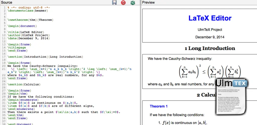This screenshot has width=257, height=125.
Task: Click source line 'where $a_k$ and $b_k$ are real numbers'
Action: (x=55, y=75)
